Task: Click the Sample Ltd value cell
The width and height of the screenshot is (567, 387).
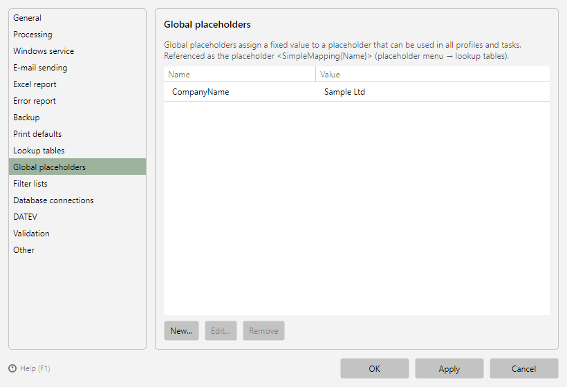Action: (433, 92)
